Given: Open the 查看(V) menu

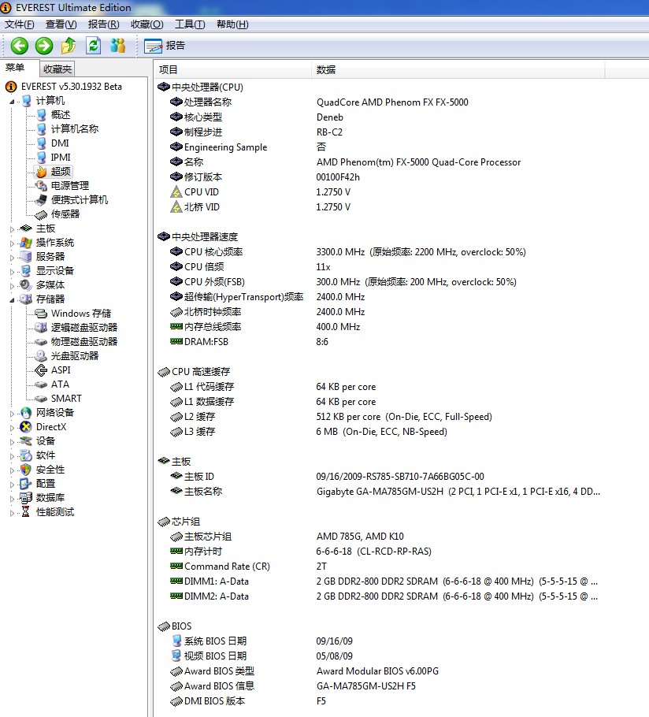Looking at the screenshot, I should coord(61,24).
